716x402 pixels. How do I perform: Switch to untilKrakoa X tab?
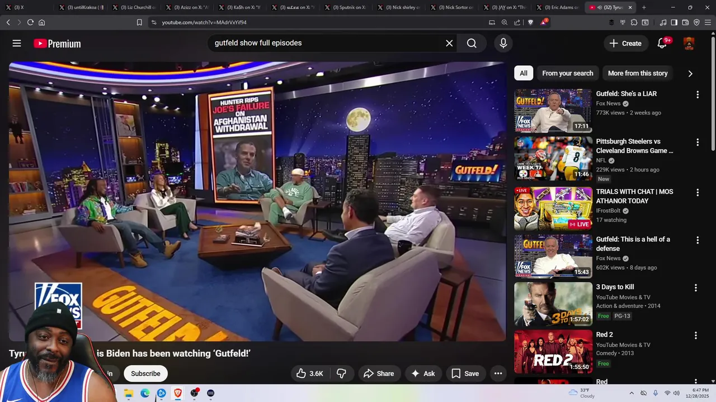click(x=82, y=7)
